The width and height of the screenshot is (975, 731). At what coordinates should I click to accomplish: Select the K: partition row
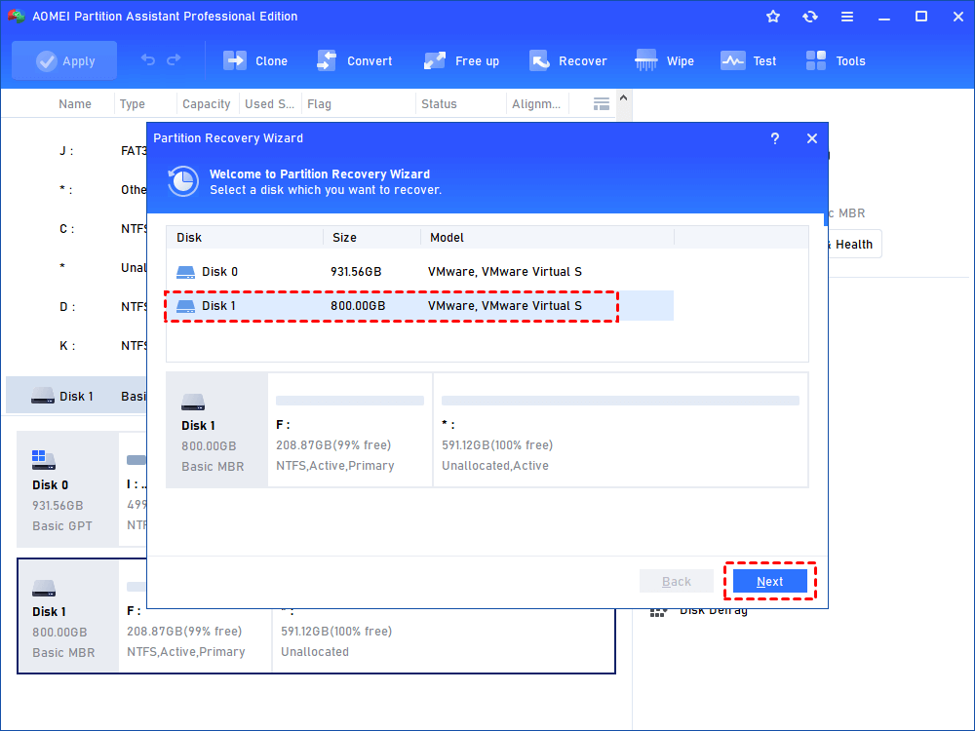(76, 346)
